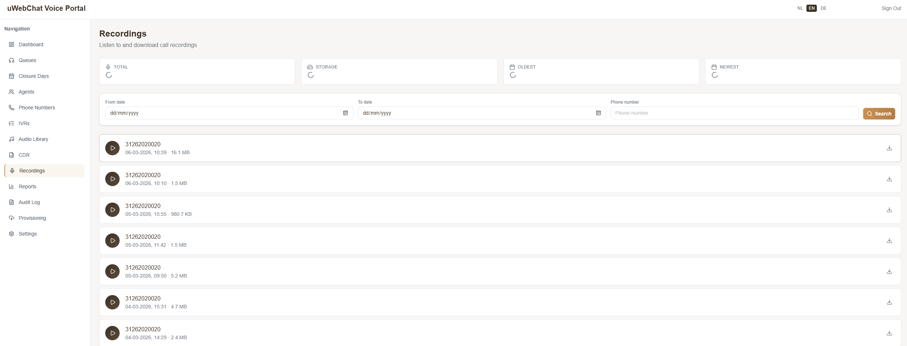Download the 04-03-2026 15:31 recording
The width and height of the screenshot is (907, 346).
click(889, 302)
